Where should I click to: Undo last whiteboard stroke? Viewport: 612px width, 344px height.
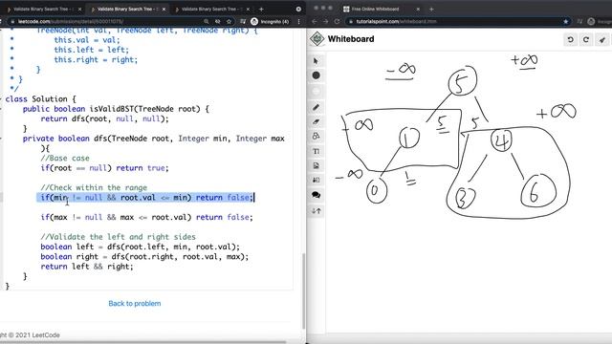tap(570, 39)
